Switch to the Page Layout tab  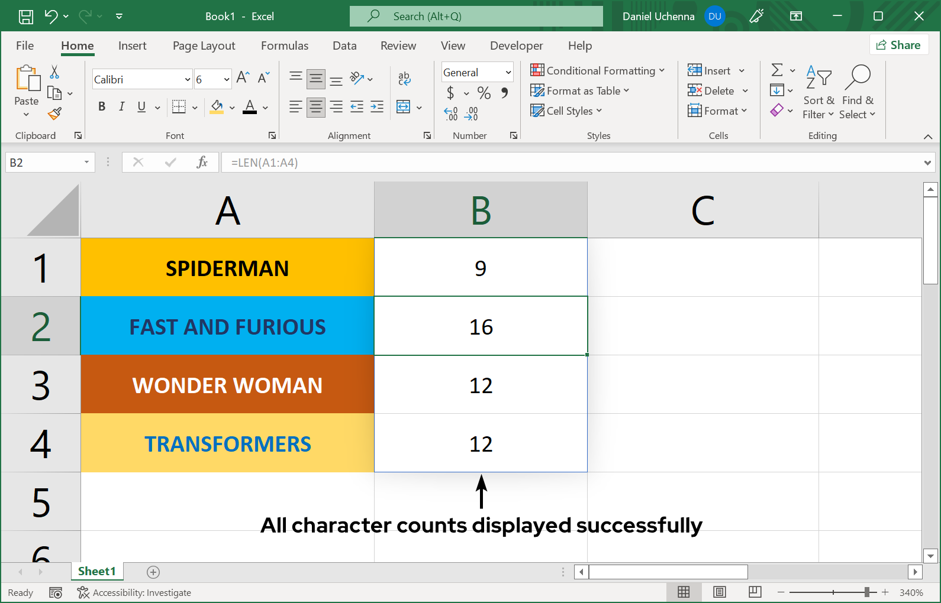click(204, 46)
